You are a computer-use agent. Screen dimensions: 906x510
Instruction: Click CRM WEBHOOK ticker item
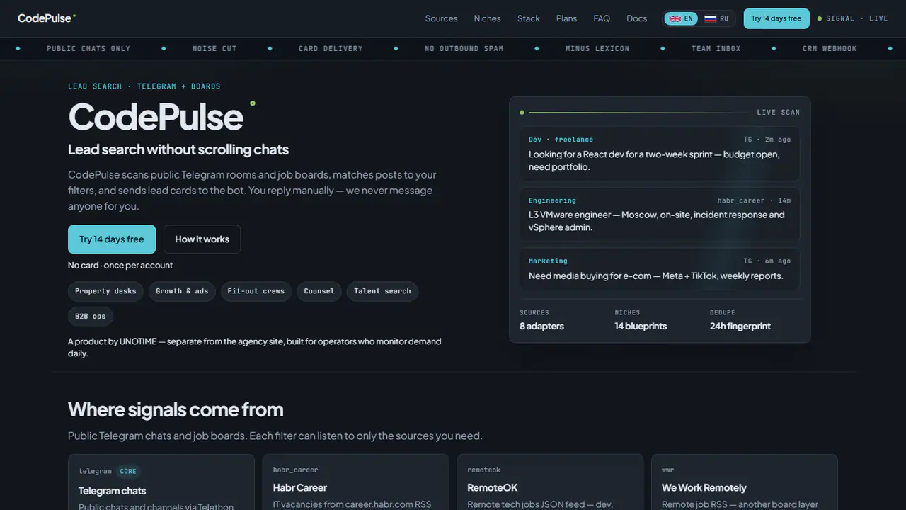830,49
